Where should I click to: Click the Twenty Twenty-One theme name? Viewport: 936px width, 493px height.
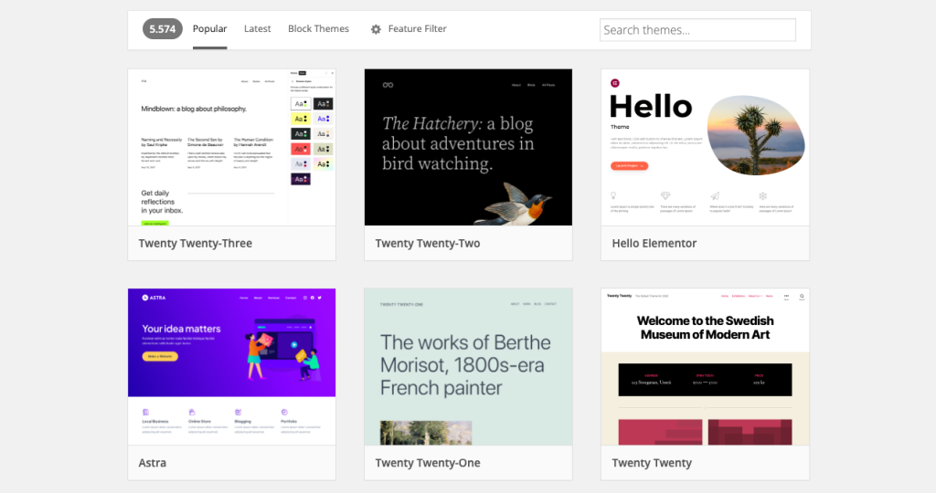click(428, 463)
